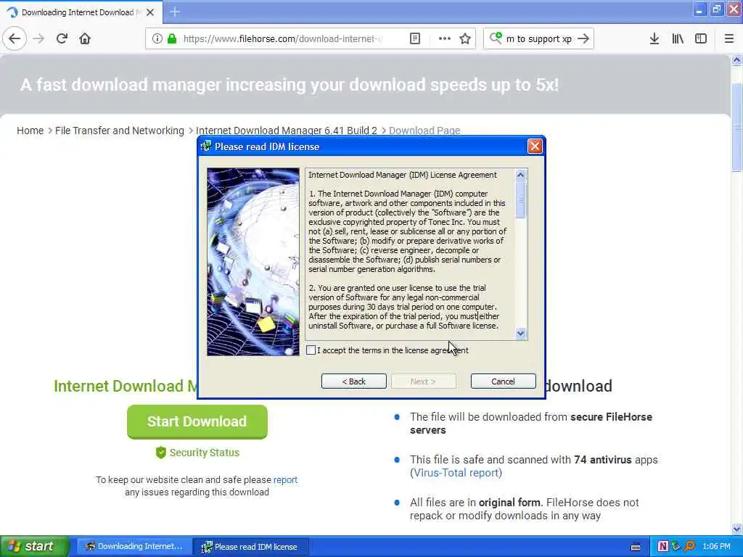This screenshot has height=557, width=743.
Task: Go back using the browser back arrow
Action: (15, 39)
